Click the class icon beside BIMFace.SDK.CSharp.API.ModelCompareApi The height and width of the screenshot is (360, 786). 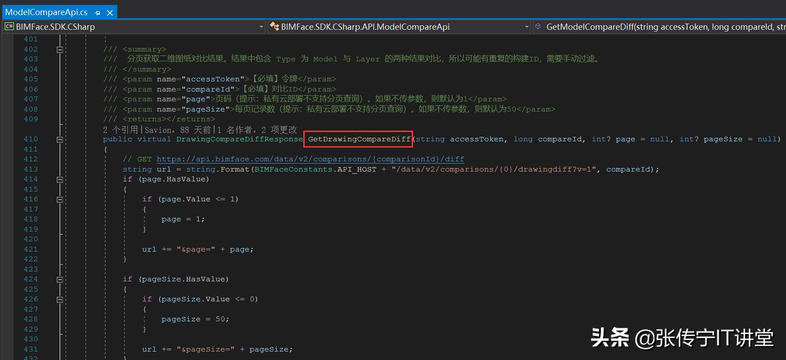tap(274, 27)
